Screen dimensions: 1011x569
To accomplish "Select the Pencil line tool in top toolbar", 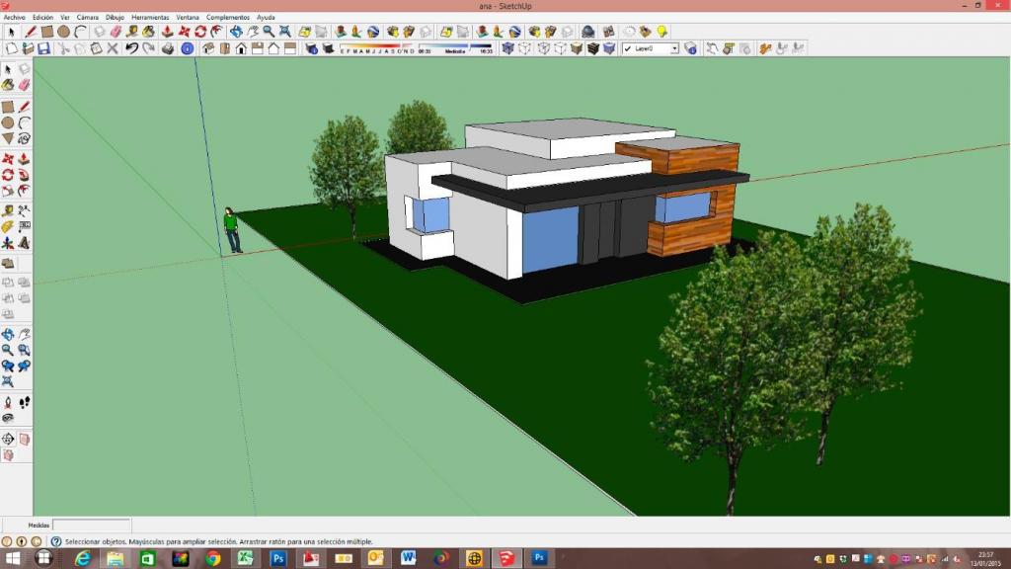I will click(x=31, y=32).
